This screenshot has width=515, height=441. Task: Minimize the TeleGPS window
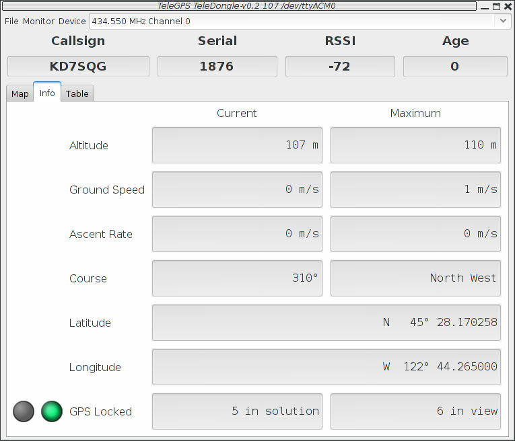click(x=485, y=6)
